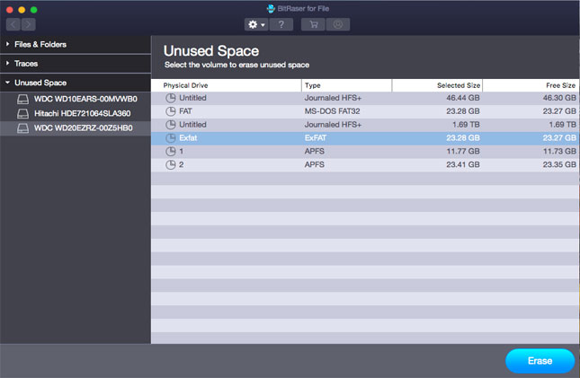
Task: Click the shopping cart buy icon
Action: tap(314, 24)
